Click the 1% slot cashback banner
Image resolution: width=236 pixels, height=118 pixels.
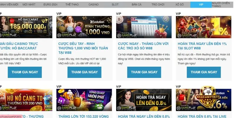point(204,27)
